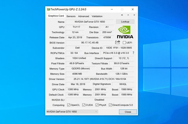Toggle the OpenCL checkbox
This screenshot has height=124, width=188.
click(x=68, y=105)
